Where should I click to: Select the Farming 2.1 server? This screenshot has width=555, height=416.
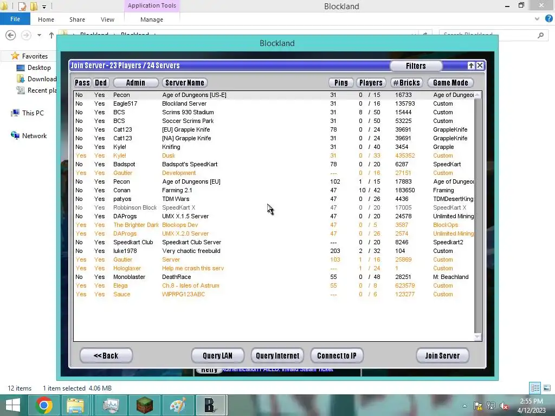point(274,190)
